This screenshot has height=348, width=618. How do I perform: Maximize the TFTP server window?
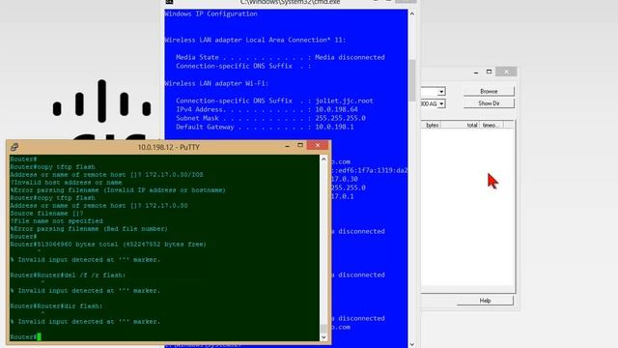tap(489, 72)
